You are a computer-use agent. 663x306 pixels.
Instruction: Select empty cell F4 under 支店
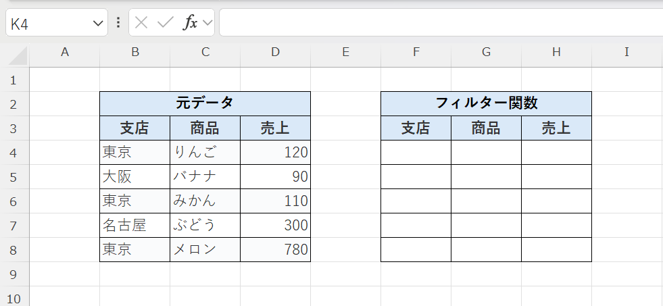point(416,153)
